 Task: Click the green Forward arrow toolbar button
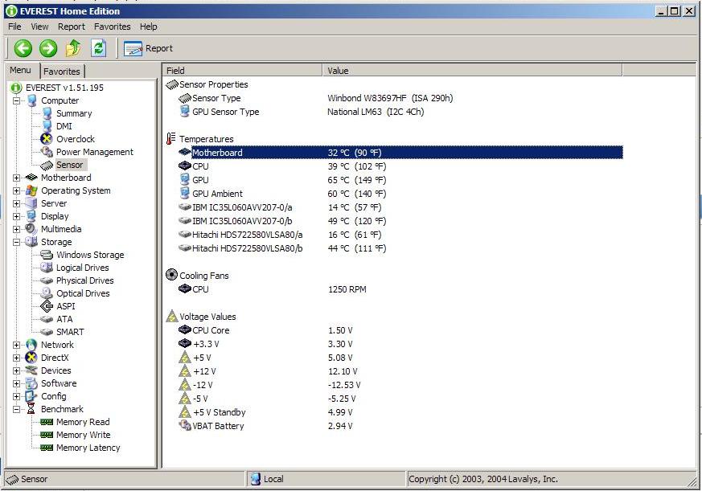(48, 48)
